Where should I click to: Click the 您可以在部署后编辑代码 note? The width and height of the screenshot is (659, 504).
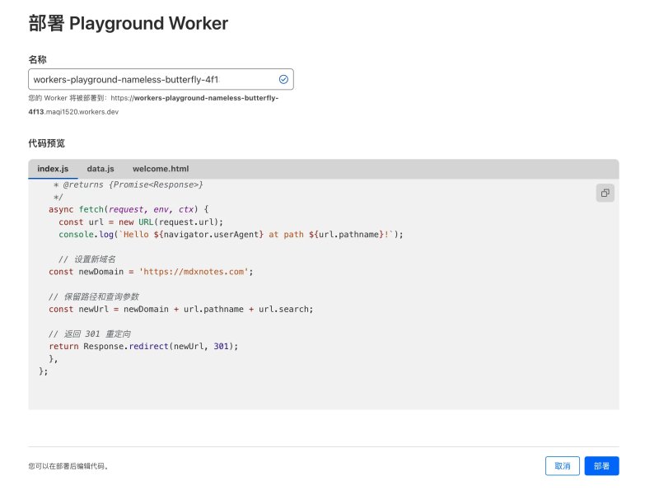(68, 466)
